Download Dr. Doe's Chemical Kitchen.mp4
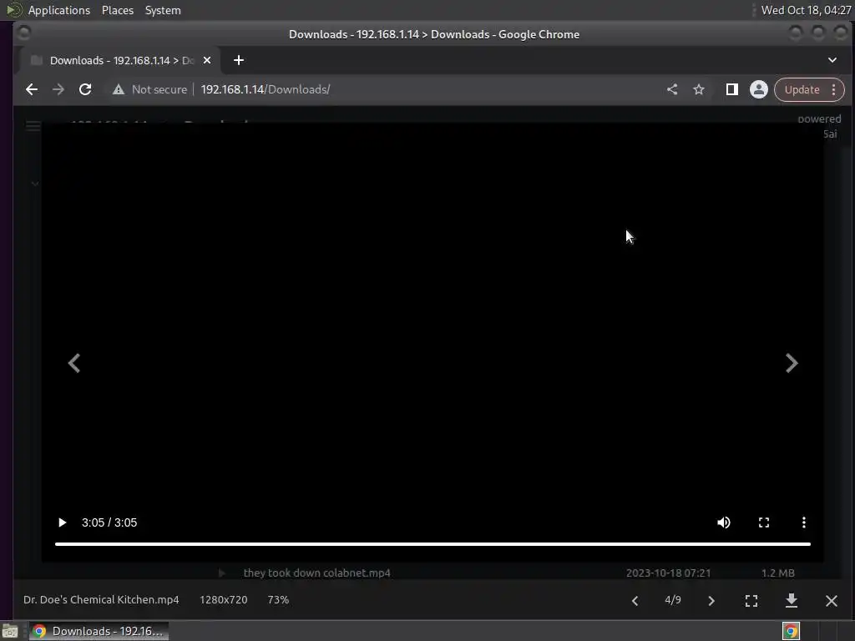 click(792, 601)
